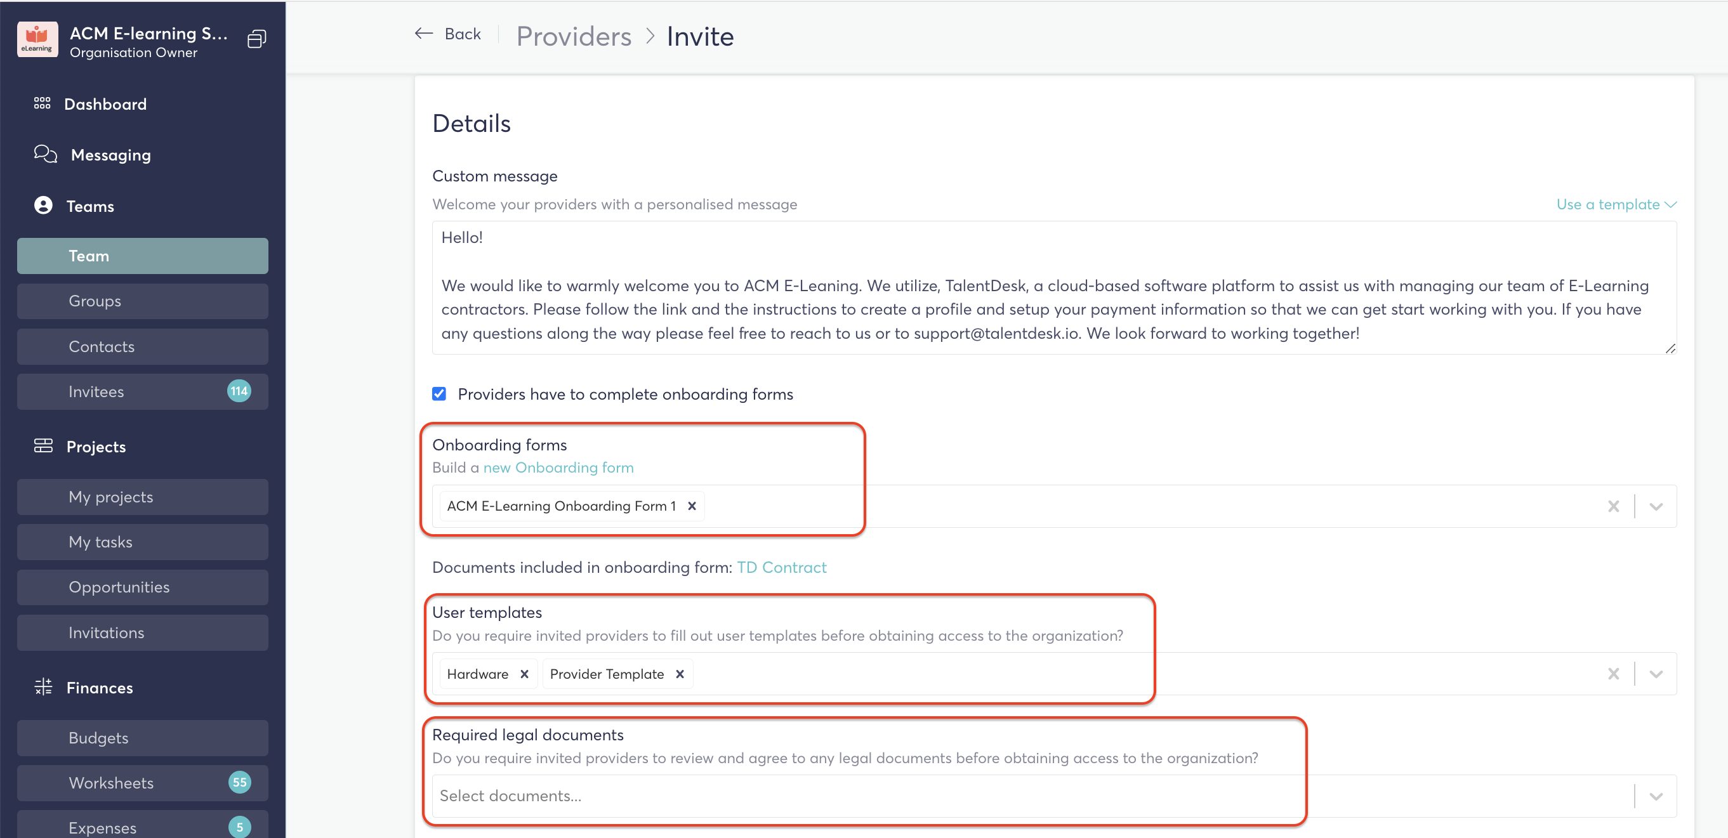Expand the Onboarding forms dropdown arrow

click(x=1656, y=506)
